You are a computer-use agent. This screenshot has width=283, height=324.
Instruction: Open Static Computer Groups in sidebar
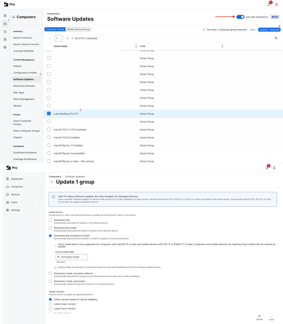(26, 131)
